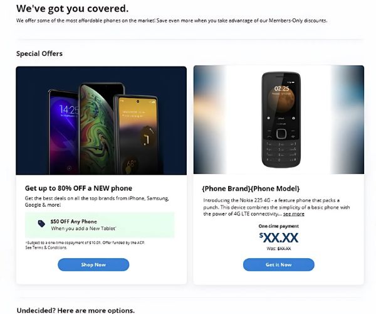Click the price tag icon in the green banner
The image size is (376, 314).
[41, 224]
